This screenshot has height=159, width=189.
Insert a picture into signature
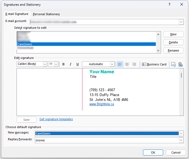[x=173, y=64]
